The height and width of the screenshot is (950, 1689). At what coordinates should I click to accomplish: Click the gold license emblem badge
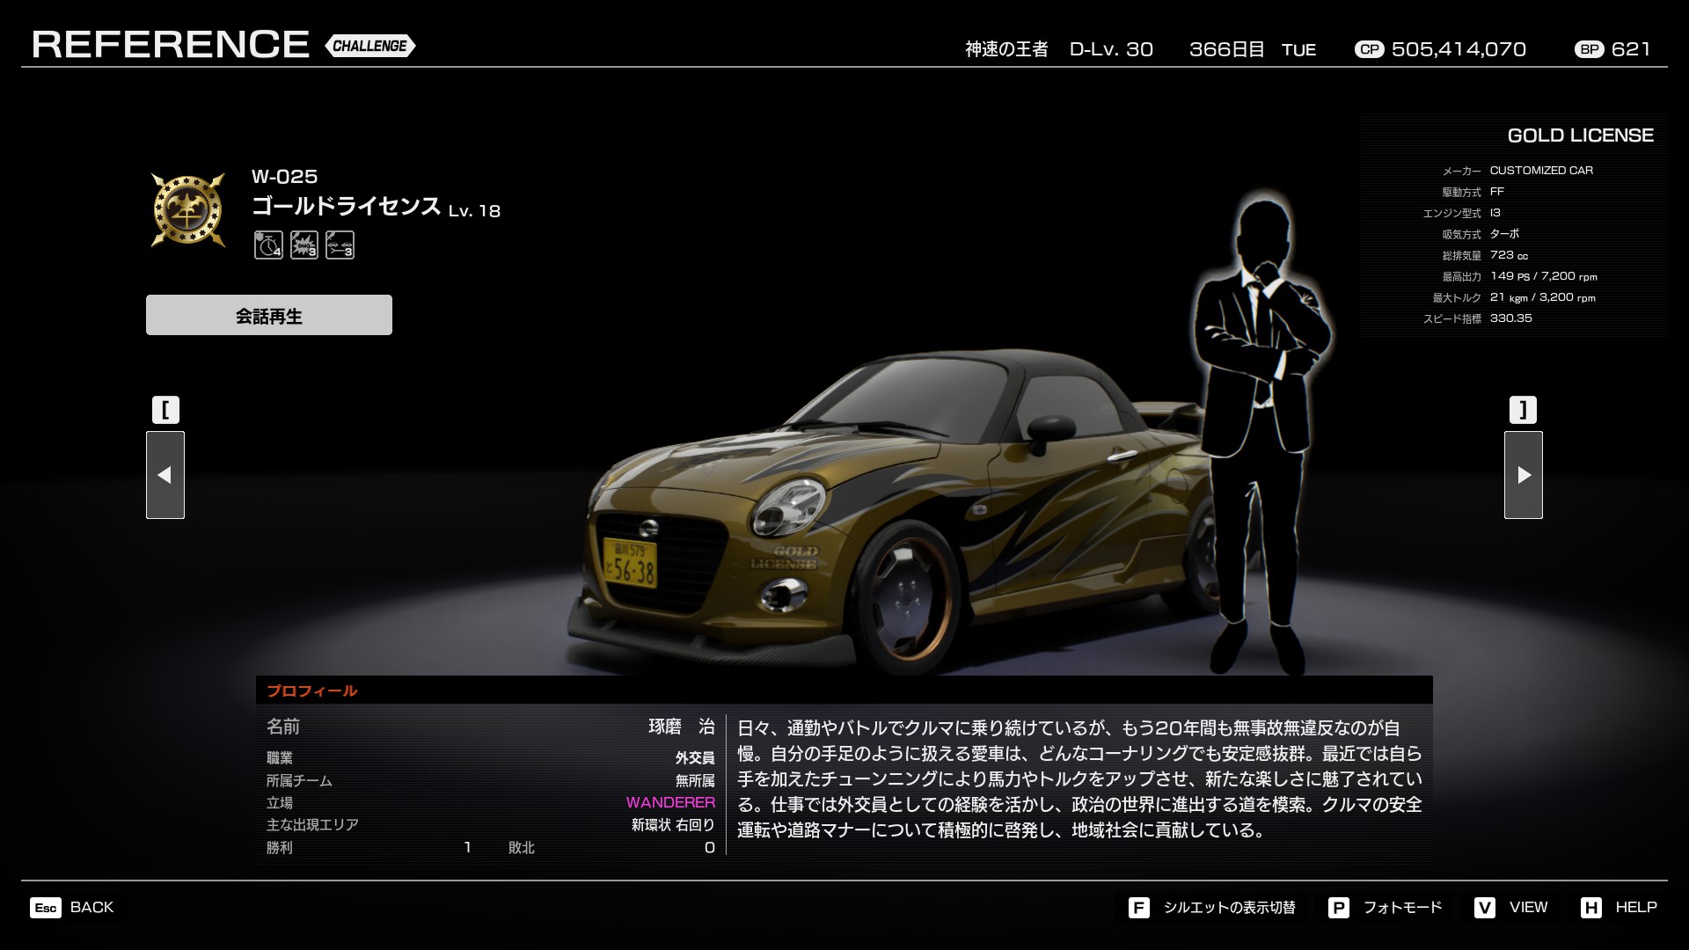[188, 209]
